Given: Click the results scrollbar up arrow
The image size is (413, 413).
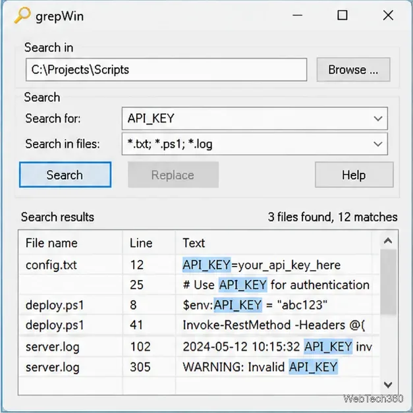Looking at the screenshot, I should (x=388, y=240).
